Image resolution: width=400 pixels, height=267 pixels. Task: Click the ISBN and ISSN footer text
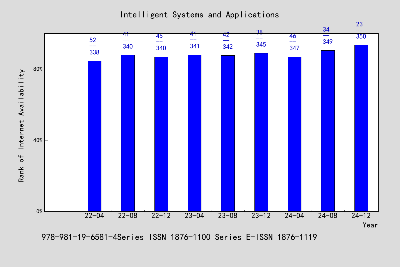(179, 237)
